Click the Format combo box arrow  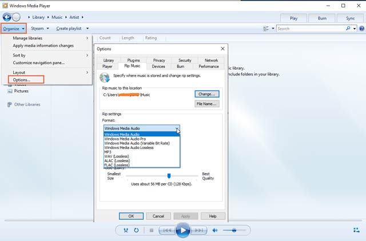coord(177,128)
